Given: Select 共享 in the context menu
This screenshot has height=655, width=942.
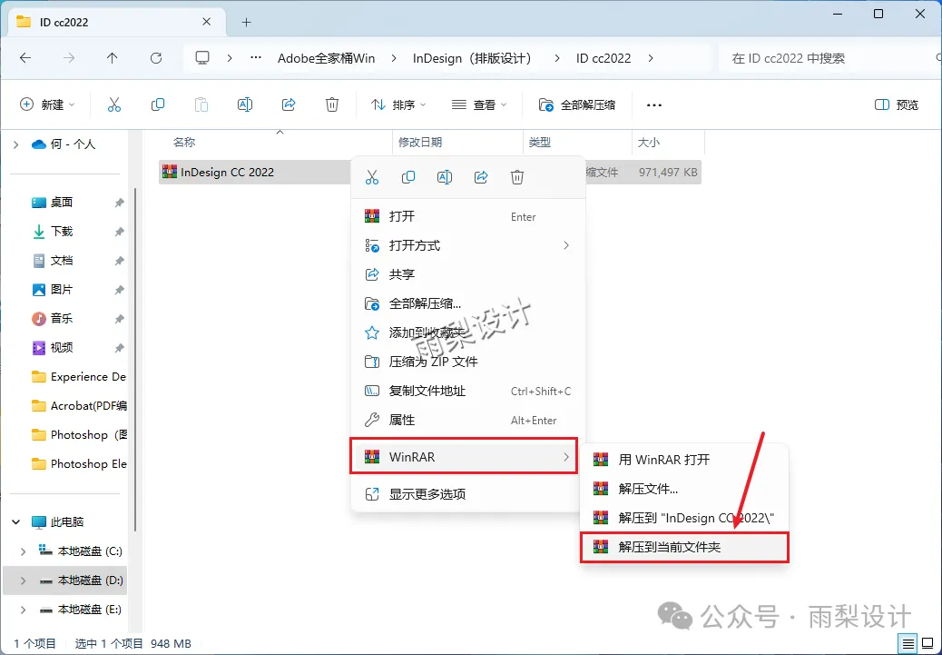Looking at the screenshot, I should [468, 274].
